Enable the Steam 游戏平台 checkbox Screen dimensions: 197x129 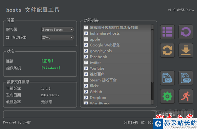[x=86, y=80]
